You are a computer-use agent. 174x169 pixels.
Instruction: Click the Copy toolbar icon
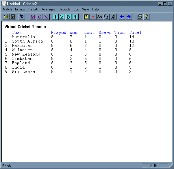22,17
